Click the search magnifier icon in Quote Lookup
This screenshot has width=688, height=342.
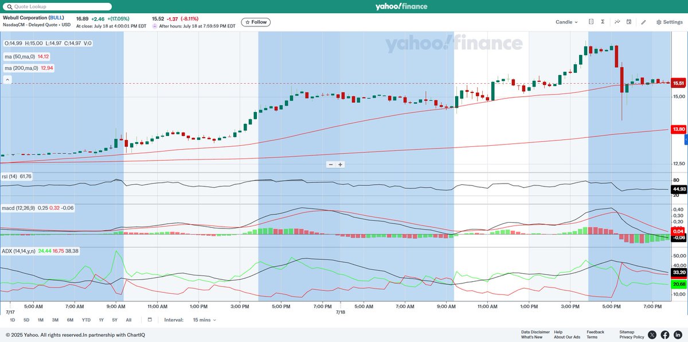(x=9, y=6)
